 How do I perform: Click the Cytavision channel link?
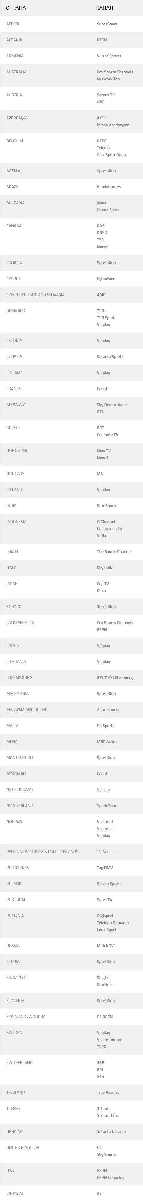tap(106, 279)
